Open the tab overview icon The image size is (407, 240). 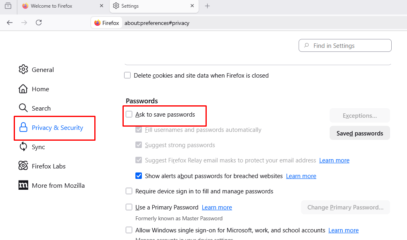click(x=8, y=6)
